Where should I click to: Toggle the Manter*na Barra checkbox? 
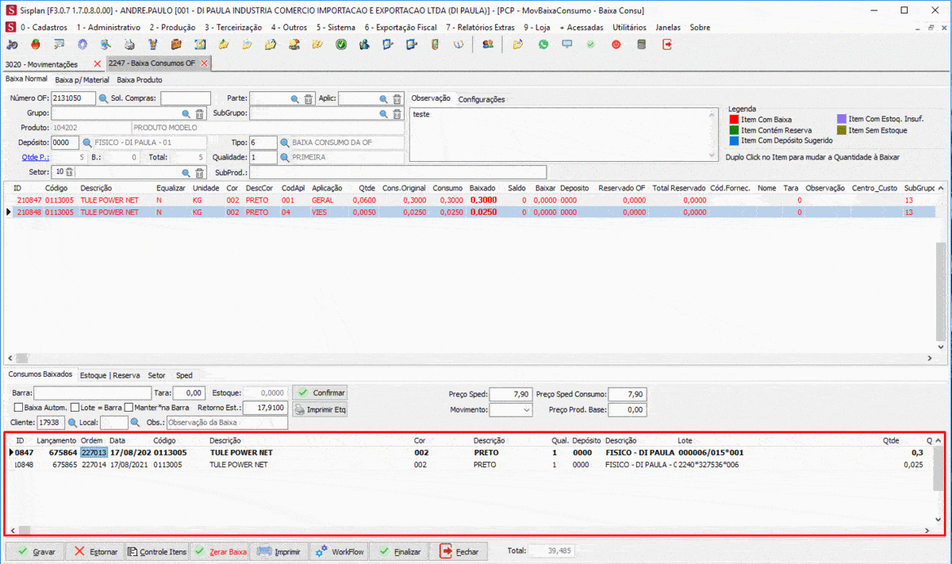(129, 408)
